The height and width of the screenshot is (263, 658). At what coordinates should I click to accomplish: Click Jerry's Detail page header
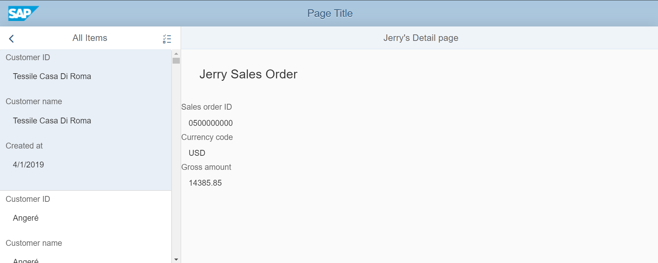tap(420, 38)
